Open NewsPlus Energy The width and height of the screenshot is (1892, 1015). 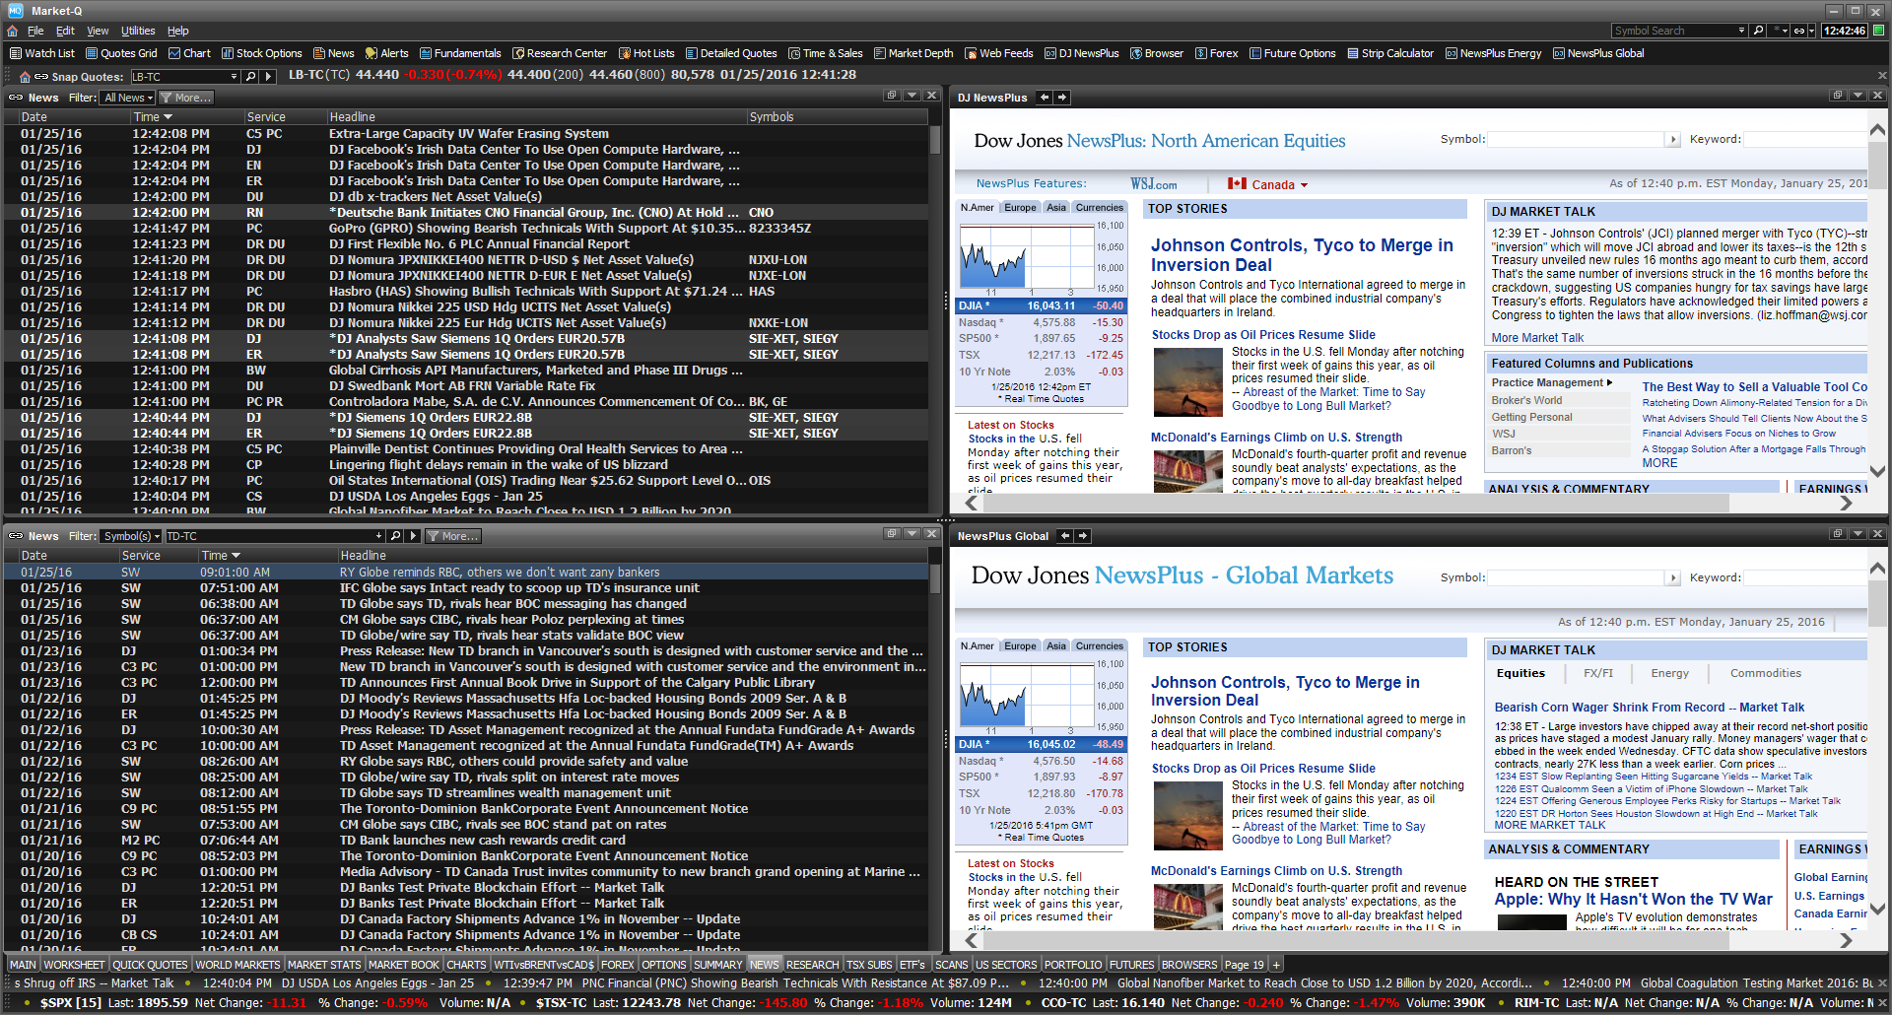click(1493, 53)
